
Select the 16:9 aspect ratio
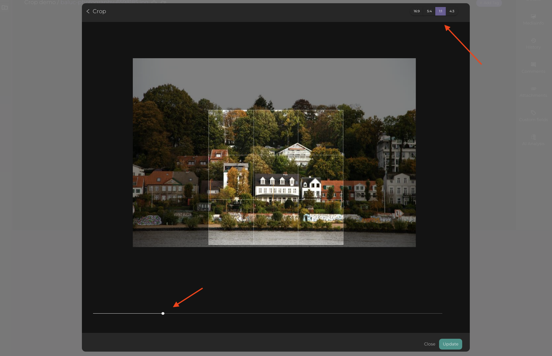coord(417,11)
